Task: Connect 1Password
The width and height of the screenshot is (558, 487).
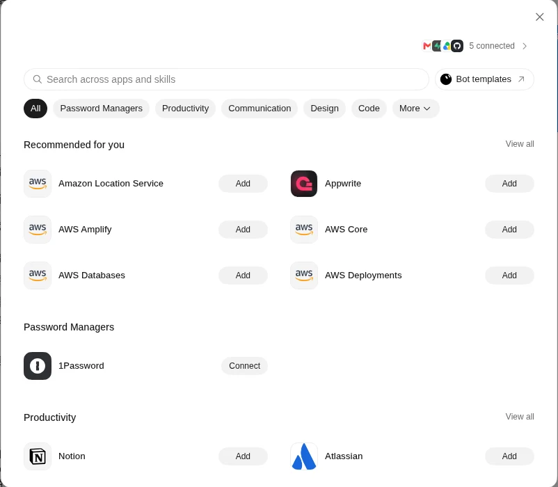Action: [x=244, y=366]
